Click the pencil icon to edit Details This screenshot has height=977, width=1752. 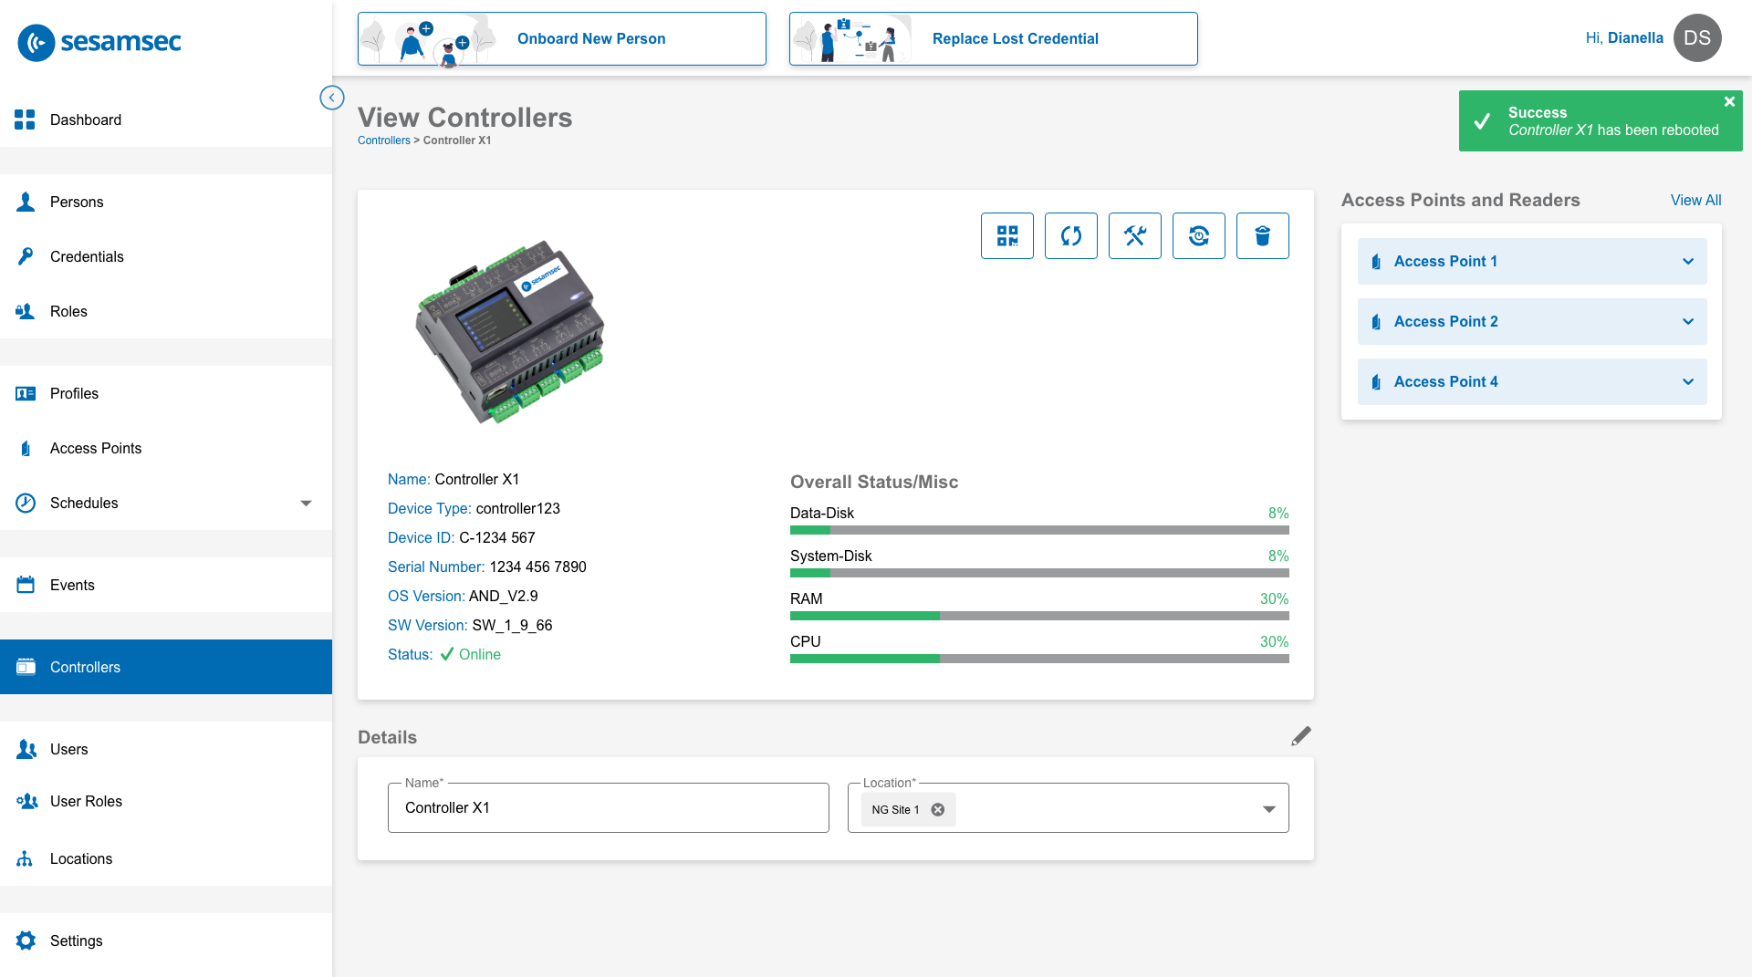click(x=1301, y=736)
